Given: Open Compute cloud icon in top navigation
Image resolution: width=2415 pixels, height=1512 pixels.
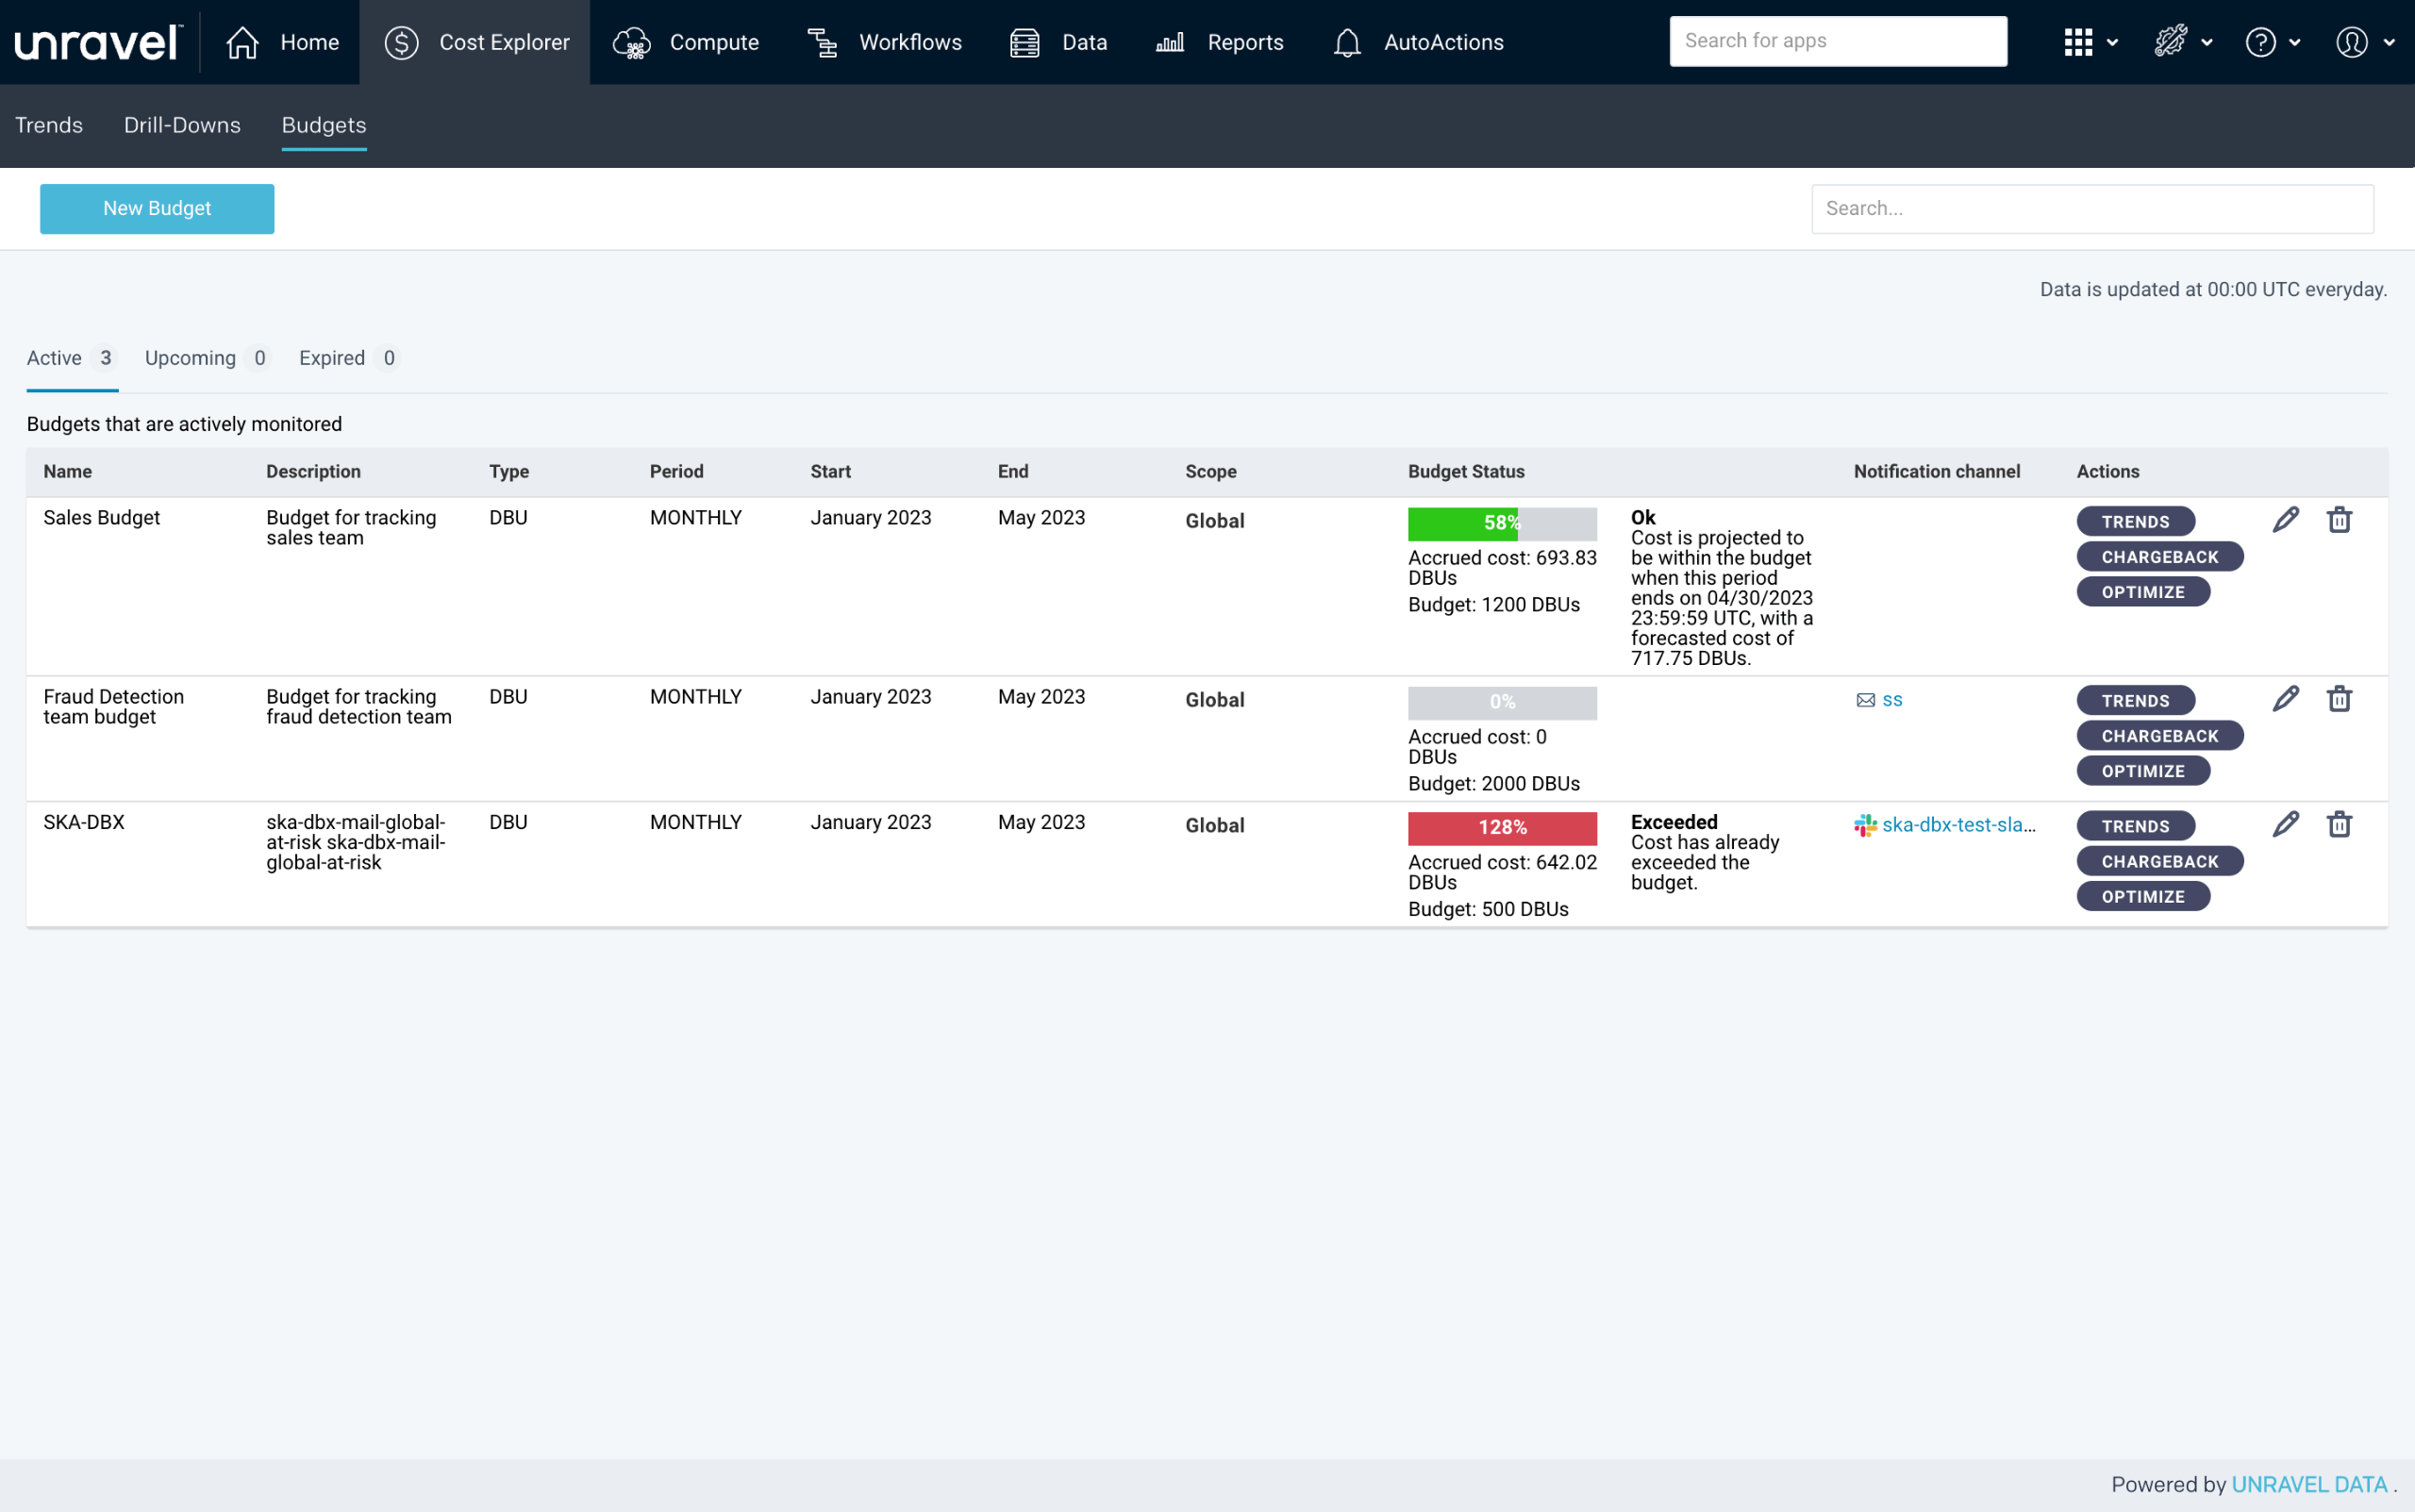Looking at the screenshot, I should (x=632, y=42).
